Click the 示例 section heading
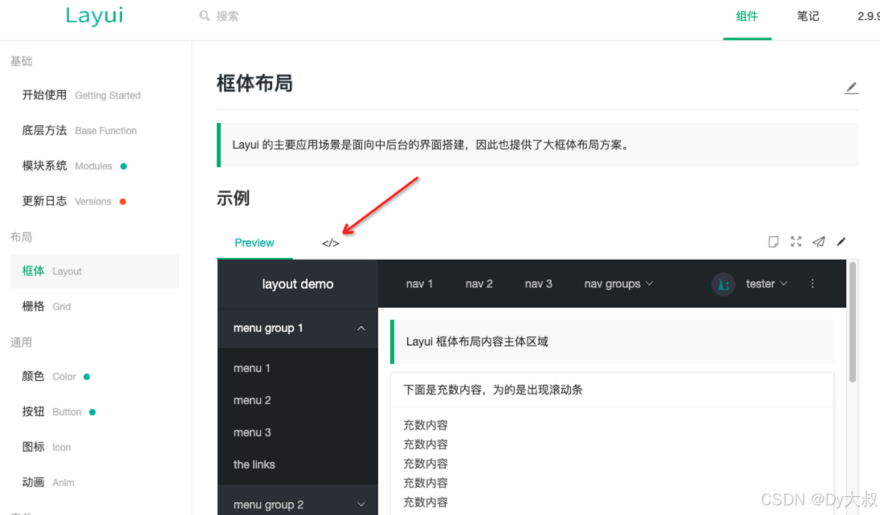The height and width of the screenshot is (515, 880). tap(233, 198)
